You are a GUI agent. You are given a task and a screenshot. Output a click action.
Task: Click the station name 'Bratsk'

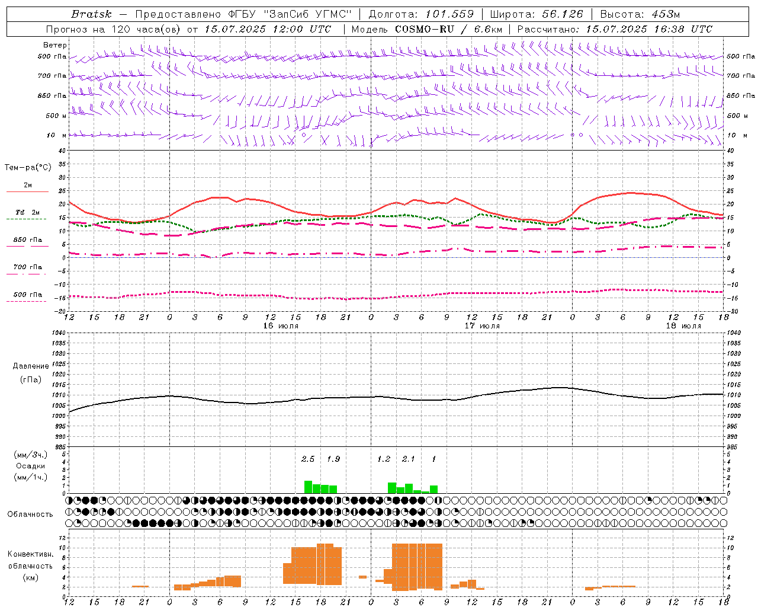coord(91,14)
